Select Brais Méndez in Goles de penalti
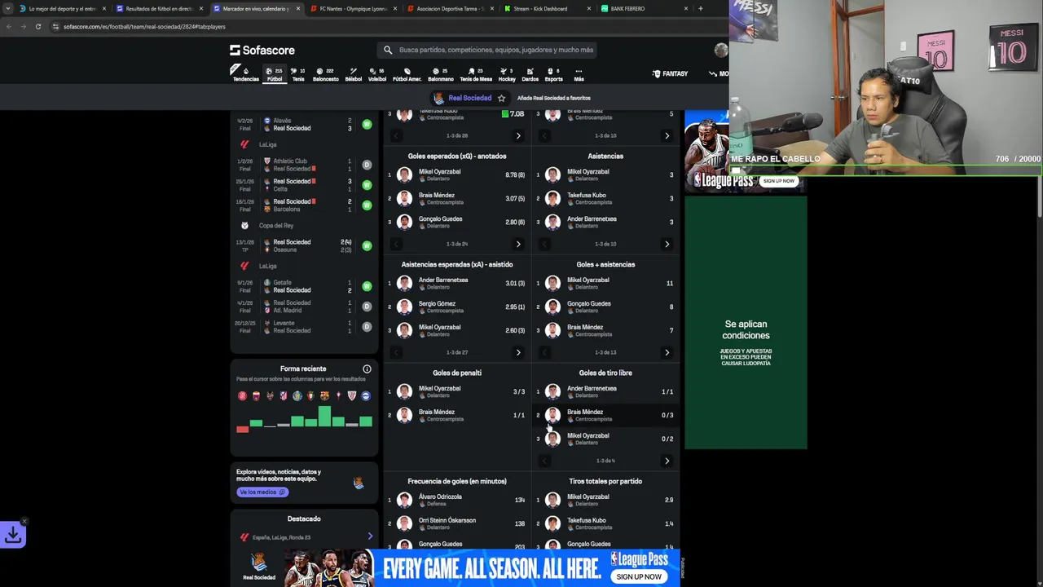 tap(456, 415)
